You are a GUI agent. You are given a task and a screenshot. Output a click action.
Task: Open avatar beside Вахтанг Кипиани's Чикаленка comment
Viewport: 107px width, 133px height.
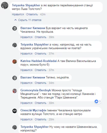(15, 28)
